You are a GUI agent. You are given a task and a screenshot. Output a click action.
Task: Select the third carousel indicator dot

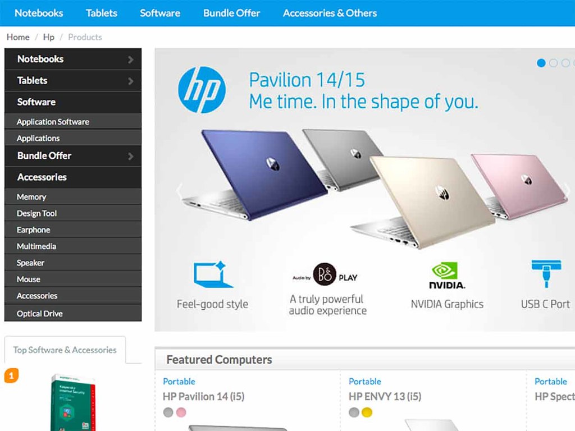coord(566,63)
